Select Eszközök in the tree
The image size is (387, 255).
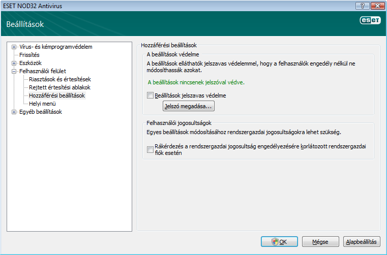[31, 63]
